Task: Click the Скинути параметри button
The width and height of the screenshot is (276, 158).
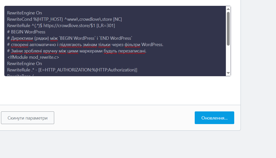Action: 27,118
